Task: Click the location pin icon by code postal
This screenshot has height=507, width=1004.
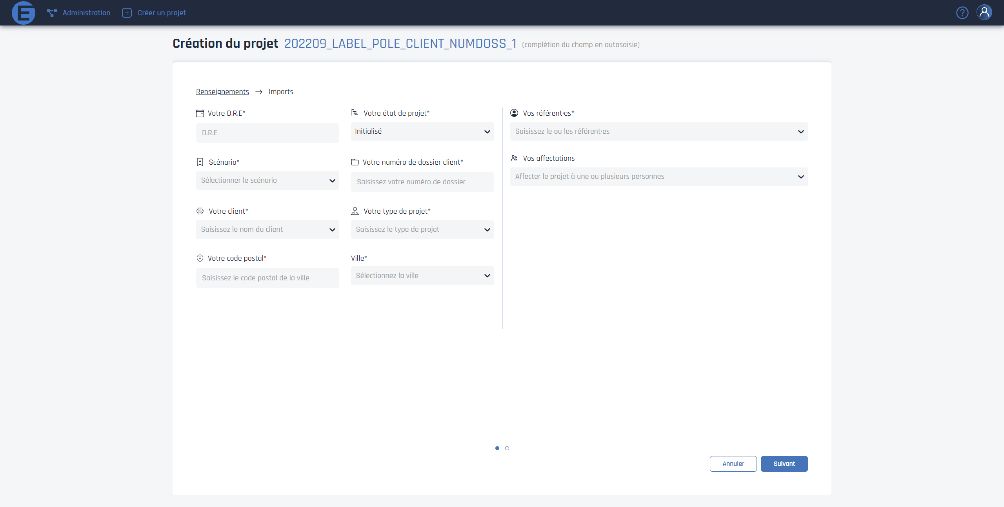Action: click(200, 258)
